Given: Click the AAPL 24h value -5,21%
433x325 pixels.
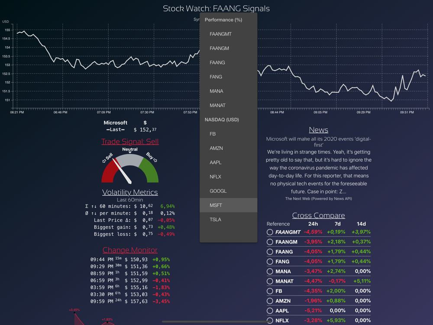Looking at the screenshot, I should (313, 311).
